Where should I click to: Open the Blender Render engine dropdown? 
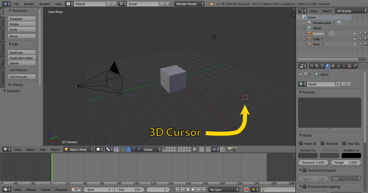click(189, 4)
